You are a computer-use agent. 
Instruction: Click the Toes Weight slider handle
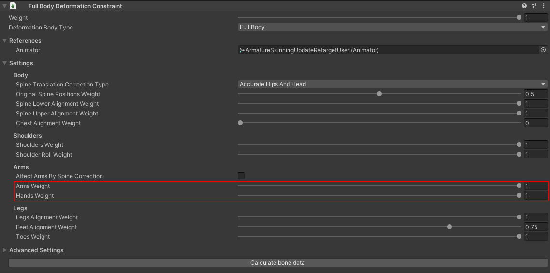pyautogui.click(x=519, y=236)
